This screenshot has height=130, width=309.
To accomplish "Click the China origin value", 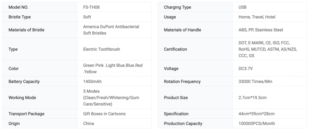I will [88, 123].
